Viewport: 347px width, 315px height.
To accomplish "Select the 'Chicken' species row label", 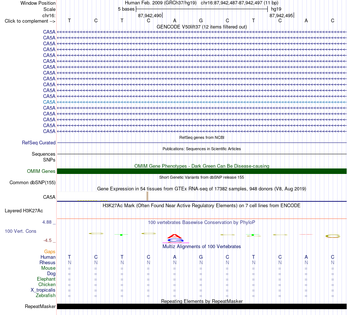I will 47,284.
